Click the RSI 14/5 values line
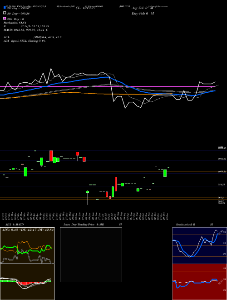 pos(26,26)
